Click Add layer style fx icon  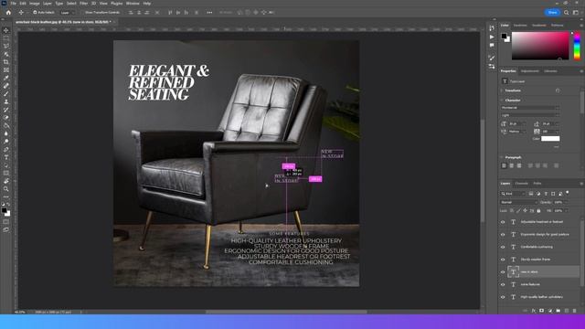tap(534, 311)
